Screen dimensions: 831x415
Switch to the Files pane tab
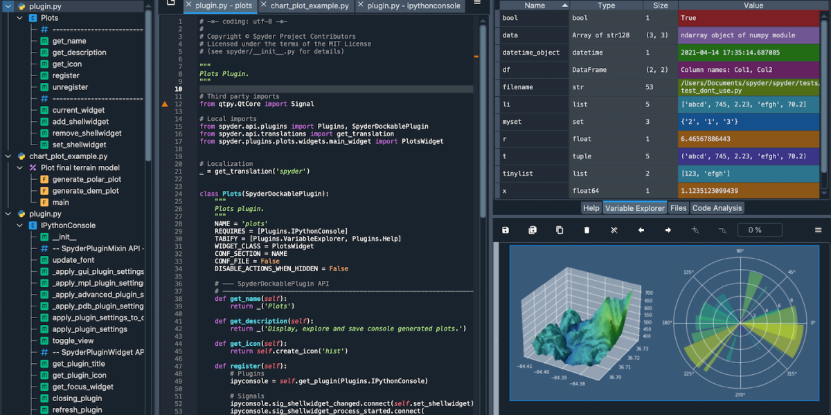click(x=678, y=208)
